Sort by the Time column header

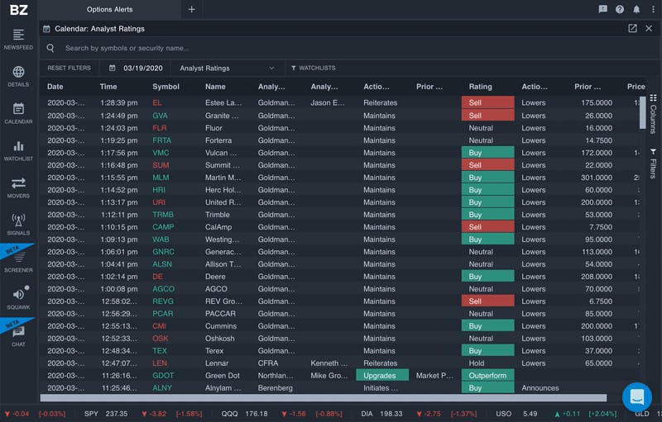tap(108, 87)
